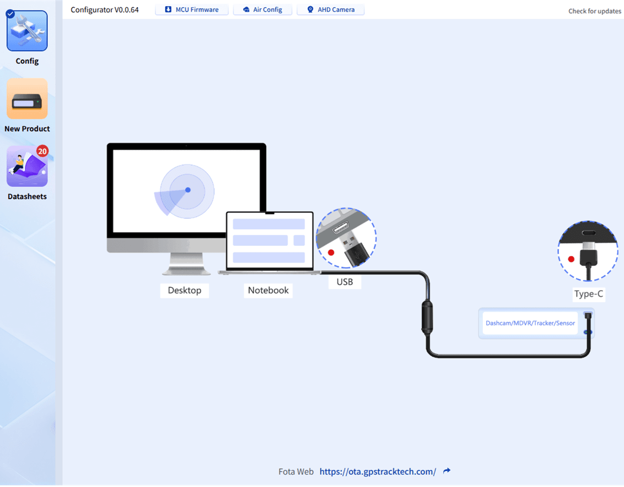
Task: Click the Type-C connector magnified circle
Action: coord(588,251)
